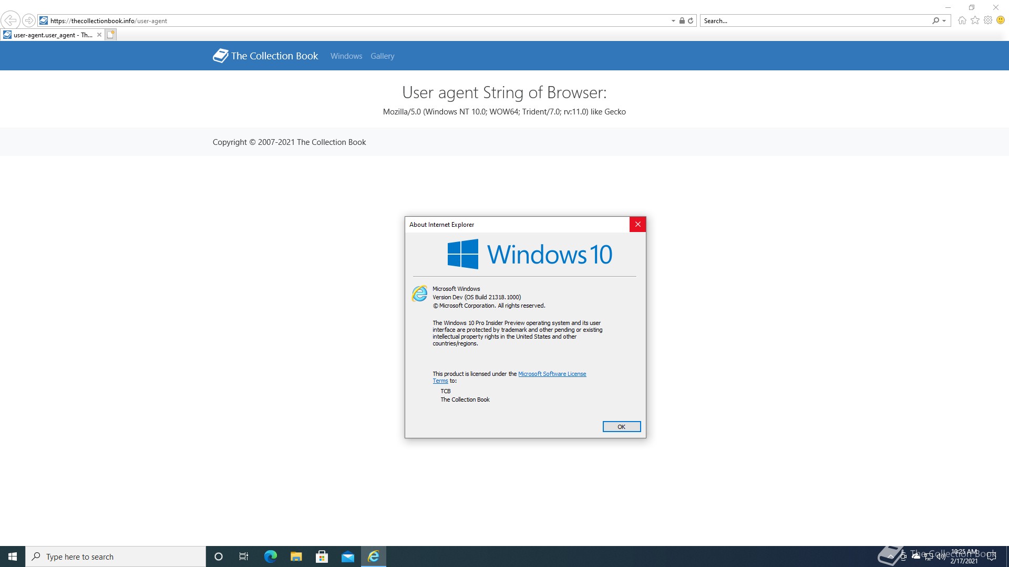Screen dimensions: 1009x567
Task: Open Mail app from taskbar
Action: (x=348, y=556)
